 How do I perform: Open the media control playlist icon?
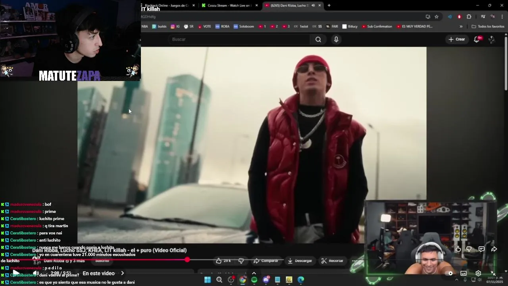pyautogui.click(x=483, y=17)
